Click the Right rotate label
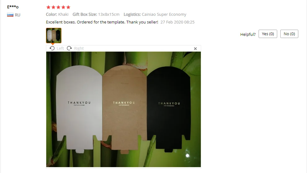This screenshot has height=173, width=307. (x=79, y=48)
